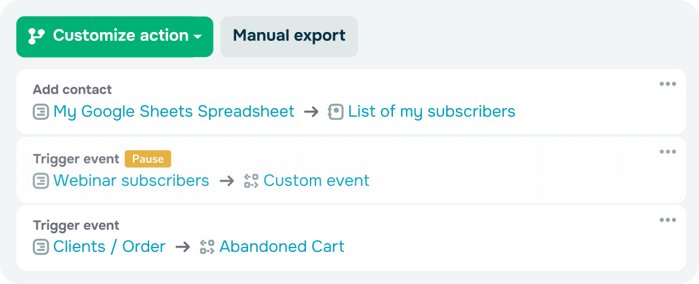The image size is (699, 284).
Task: Click the branch icon on Customize action
Action: [37, 36]
